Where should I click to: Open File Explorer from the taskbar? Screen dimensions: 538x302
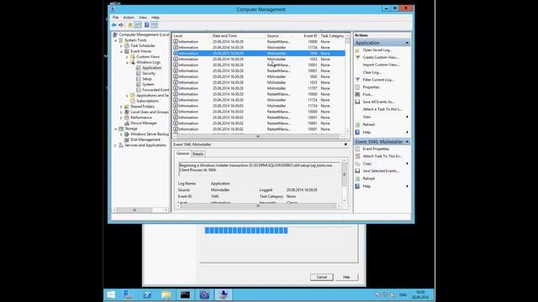166,294
